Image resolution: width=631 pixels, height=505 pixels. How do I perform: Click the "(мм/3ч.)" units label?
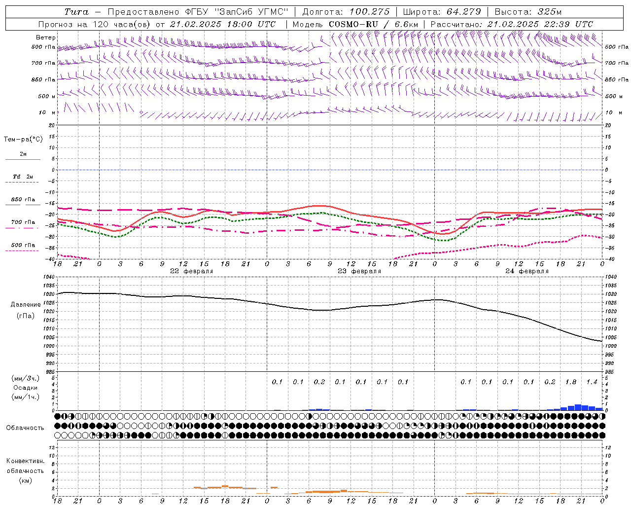pos(25,378)
